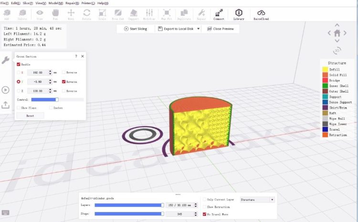Open the Slice menu
The height and width of the screenshot is (222, 358).
click(x=28, y=3)
